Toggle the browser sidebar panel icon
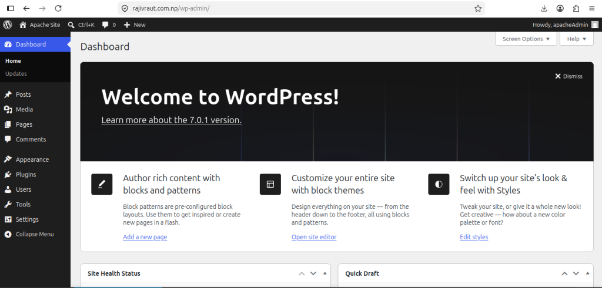 coord(11,8)
